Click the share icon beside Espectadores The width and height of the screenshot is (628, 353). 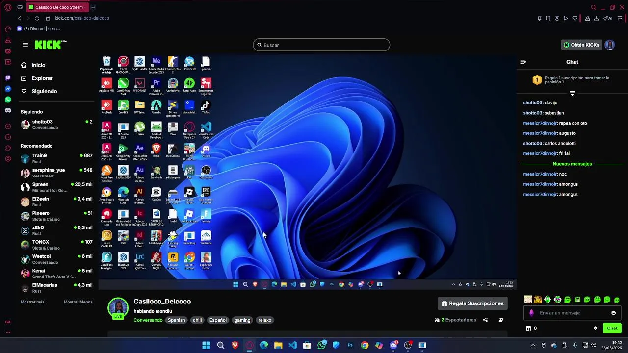485,320
